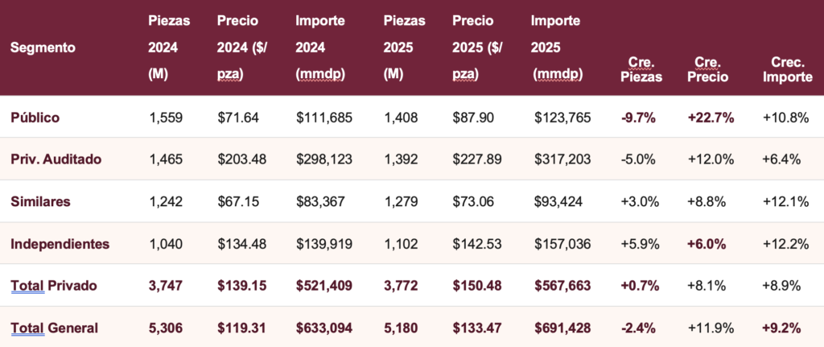Click the Independientes row label
This screenshot has height=347, width=824.
pos(60,243)
